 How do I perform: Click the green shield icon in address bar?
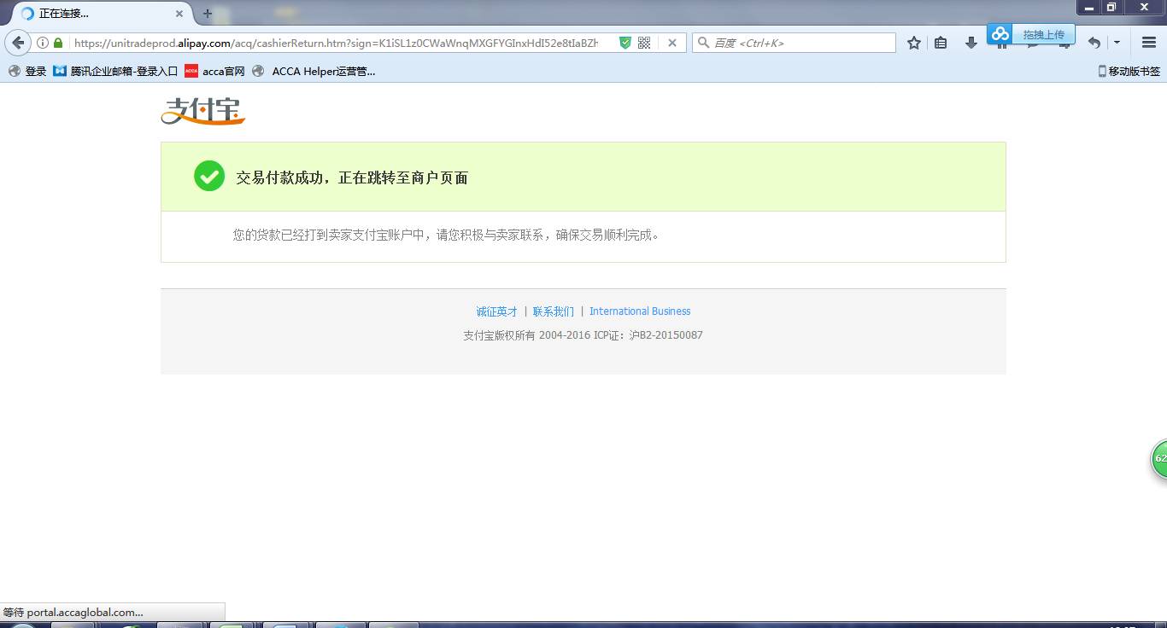[x=625, y=43]
